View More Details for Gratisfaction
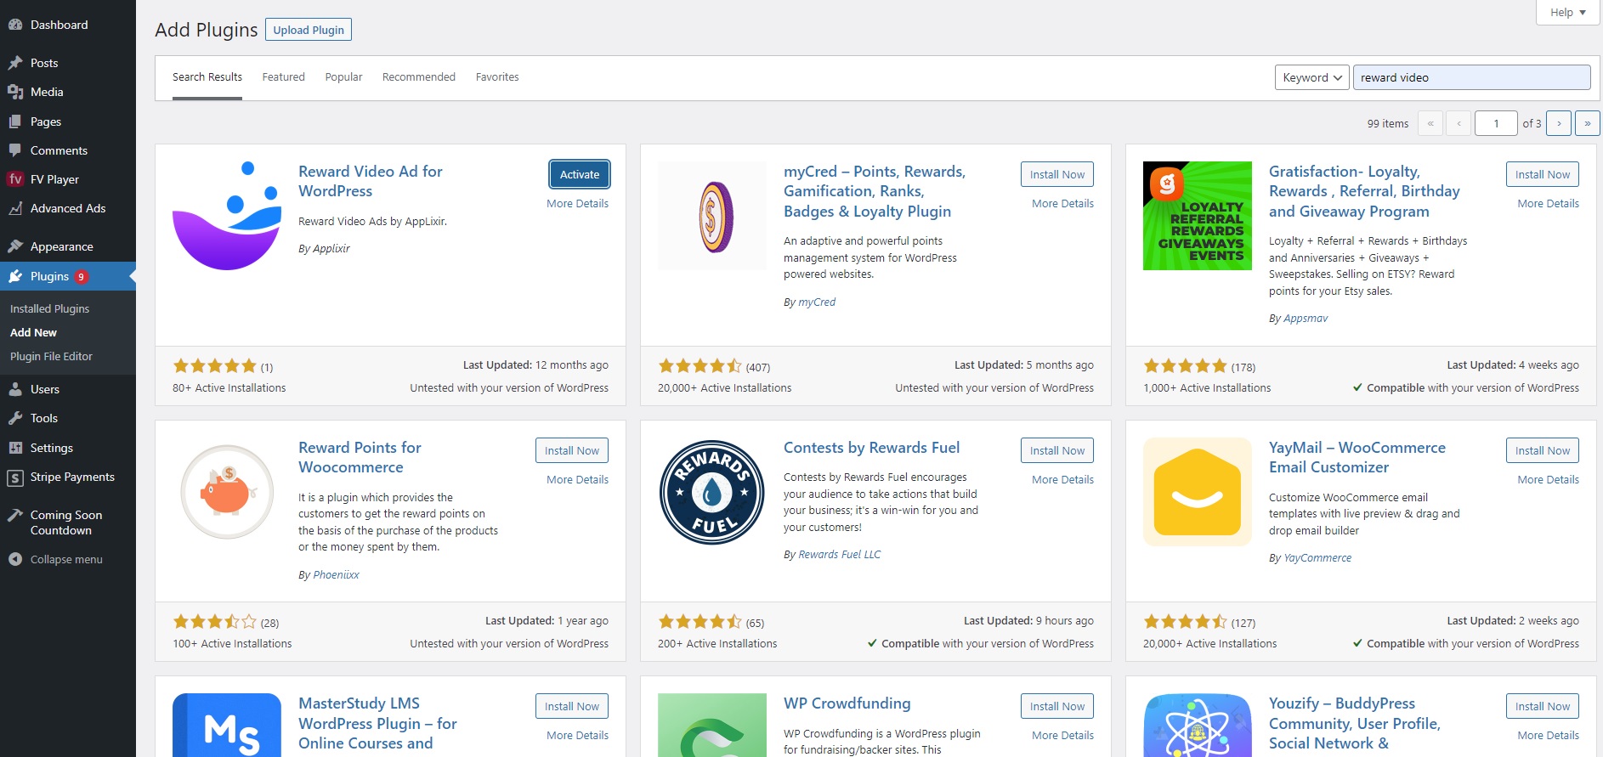The image size is (1603, 757). (1548, 204)
